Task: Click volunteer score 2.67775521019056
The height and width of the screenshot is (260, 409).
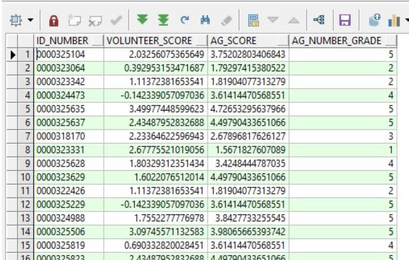Action: pos(156,150)
